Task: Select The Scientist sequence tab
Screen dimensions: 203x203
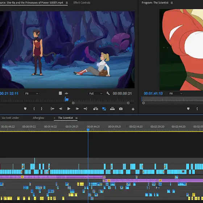Action: click(65, 118)
